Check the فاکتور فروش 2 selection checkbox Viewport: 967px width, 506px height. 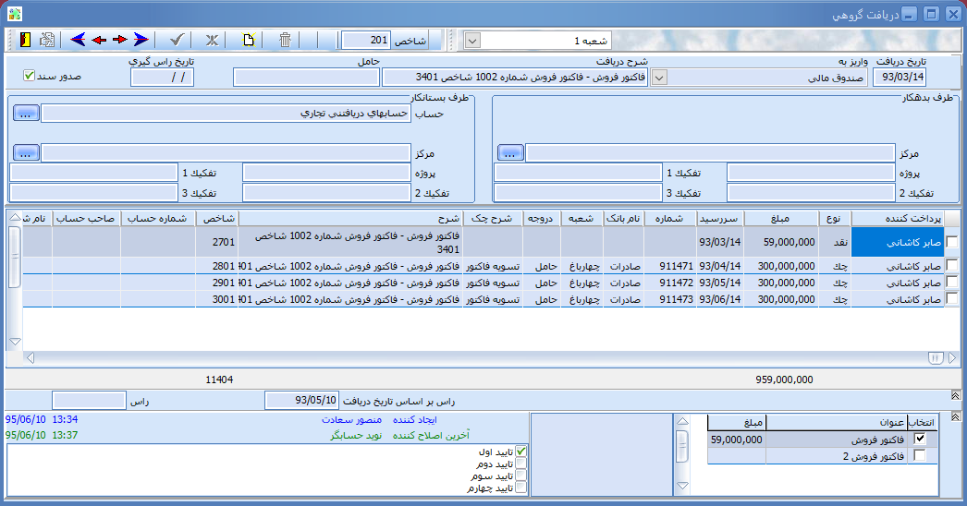pos(919,456)
